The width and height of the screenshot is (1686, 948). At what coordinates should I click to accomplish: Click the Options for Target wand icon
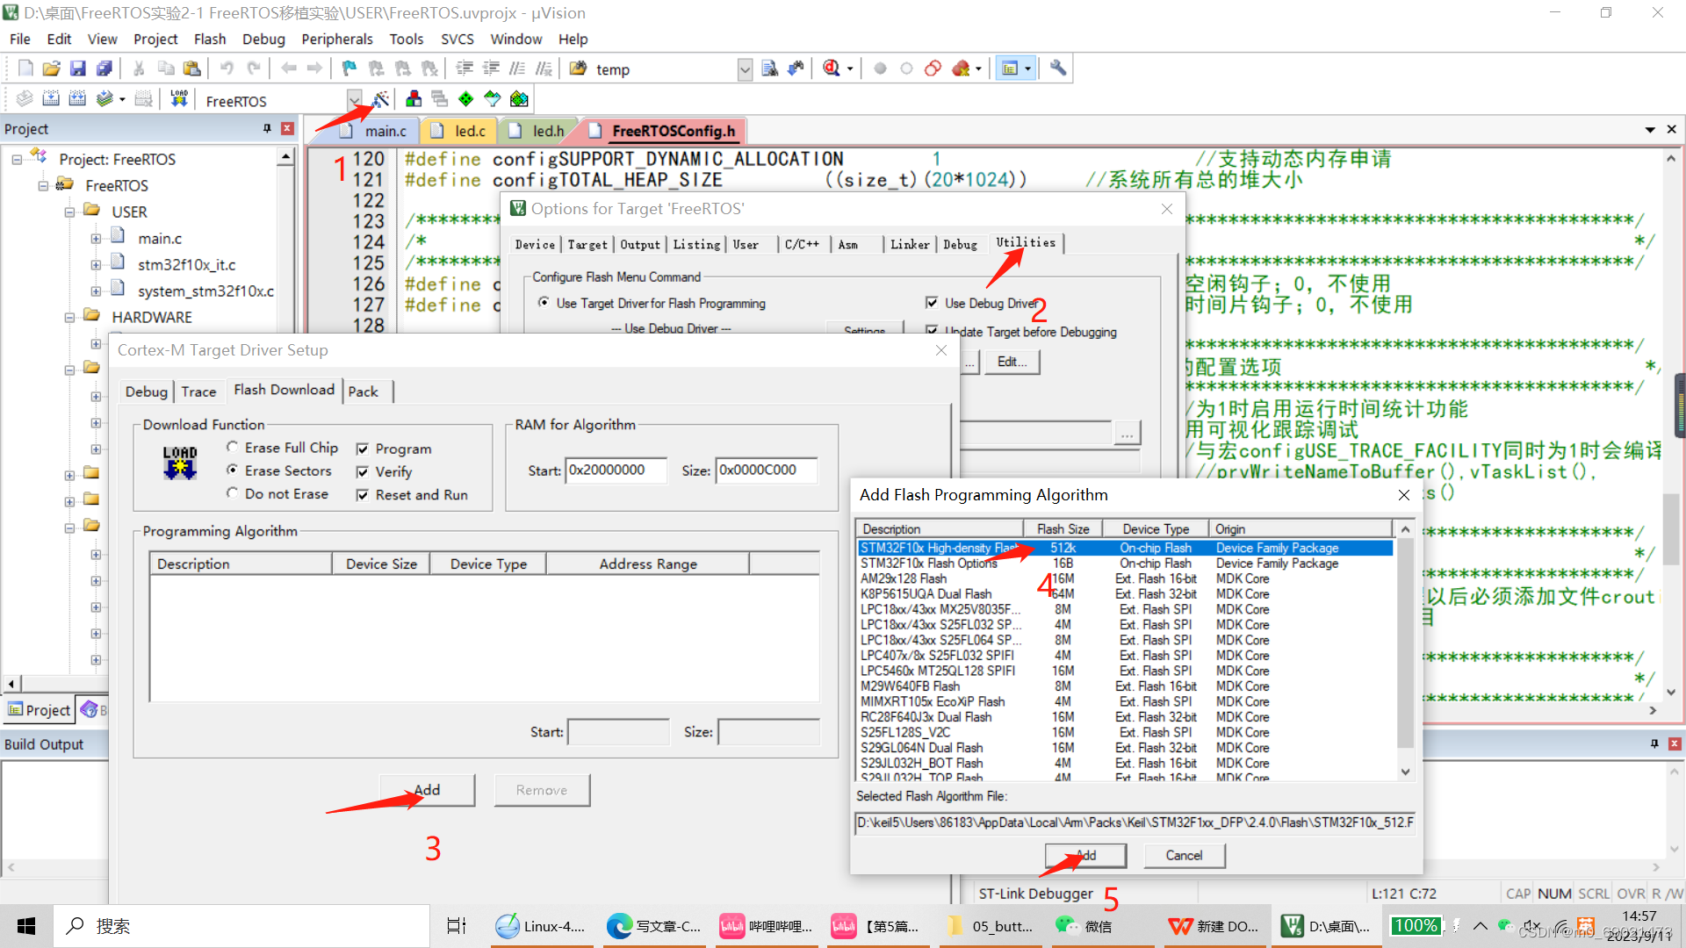coord(381,99)
